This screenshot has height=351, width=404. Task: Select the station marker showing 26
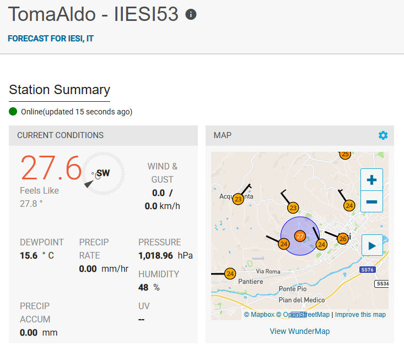343,239
